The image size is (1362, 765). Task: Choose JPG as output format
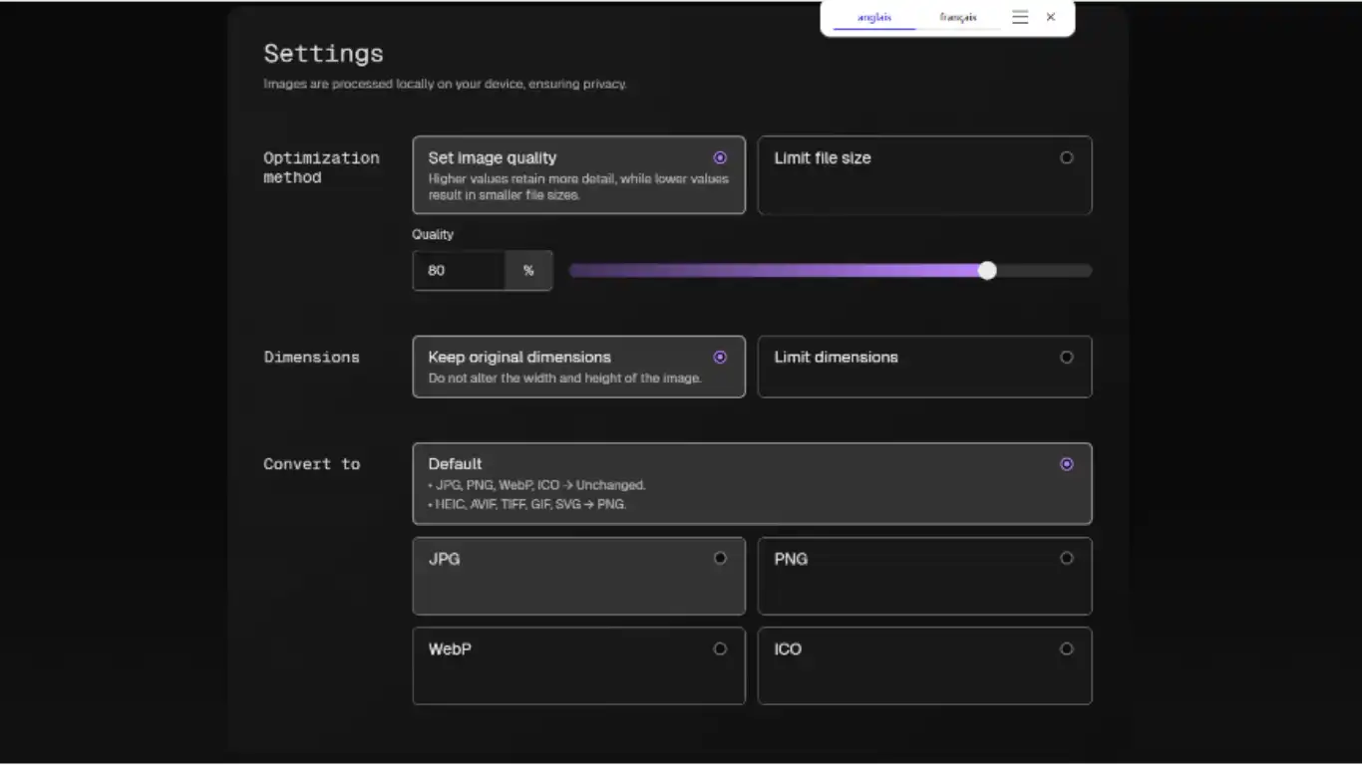pyautogui.click(x=578, y=575)
